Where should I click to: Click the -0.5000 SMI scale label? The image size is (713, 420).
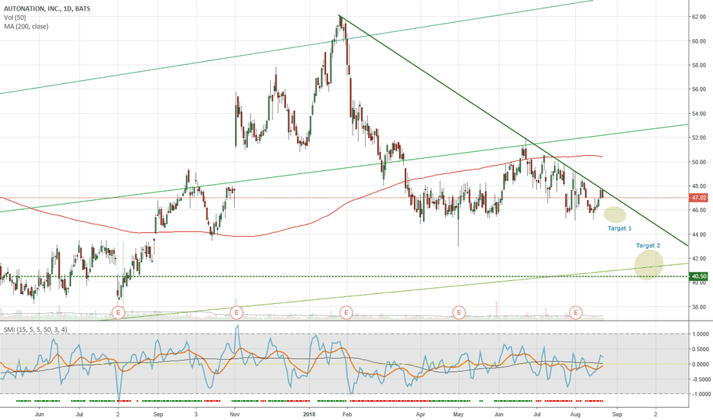tap(699, 379)
